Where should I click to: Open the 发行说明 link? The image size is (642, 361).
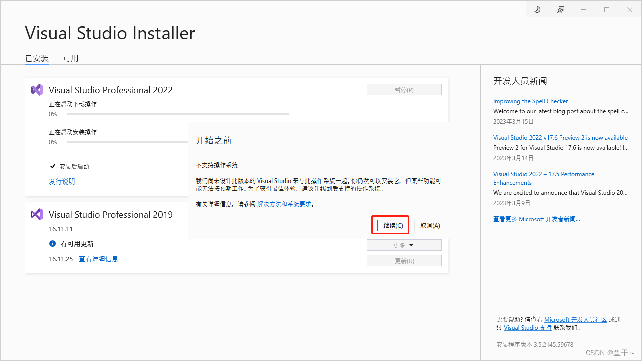pos(62,182)
